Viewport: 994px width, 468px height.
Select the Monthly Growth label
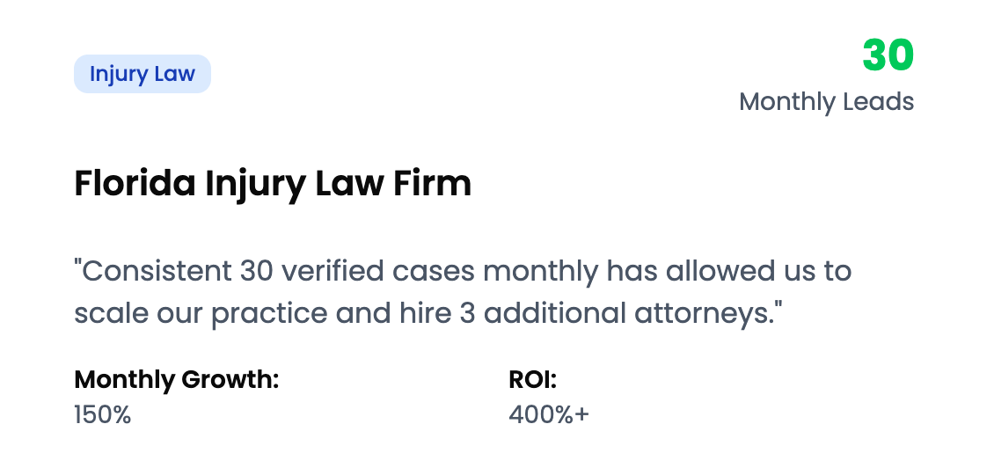coord(176,380)
